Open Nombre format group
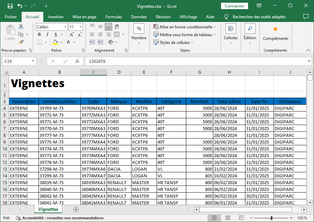Viewport: 314px width, 222px height. tap(139, 34)
